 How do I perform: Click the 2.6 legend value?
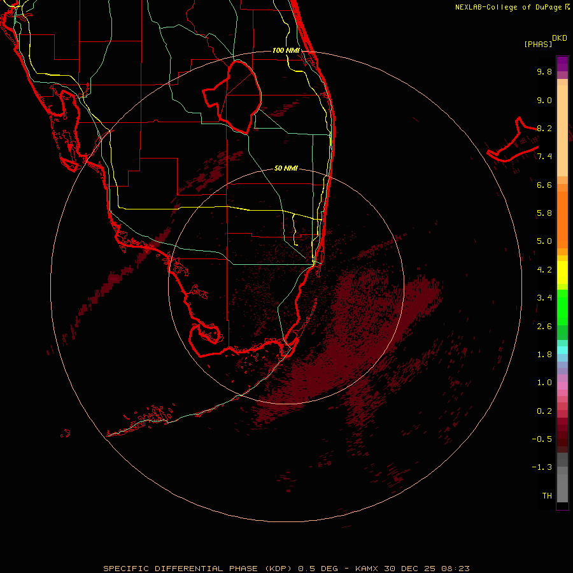point(544,327)
